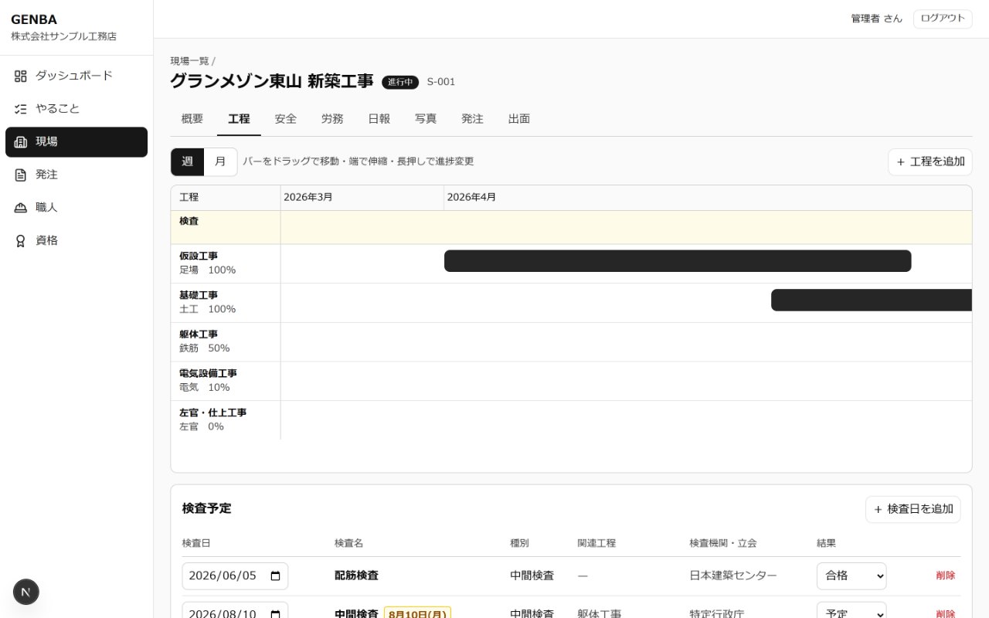The width and height of the screenshot is (989, 618).
Task: Click the dashboard grid icon in sidebar
Action: pyautogui.click(x=21, y=76)
